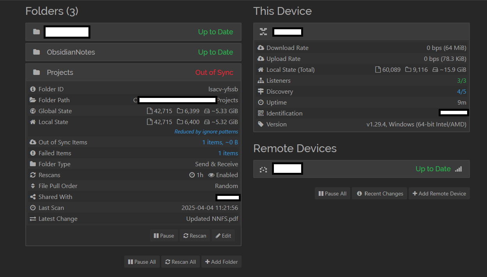Click the Add Remote Device button
487x277 pixels.
point(439,194)
